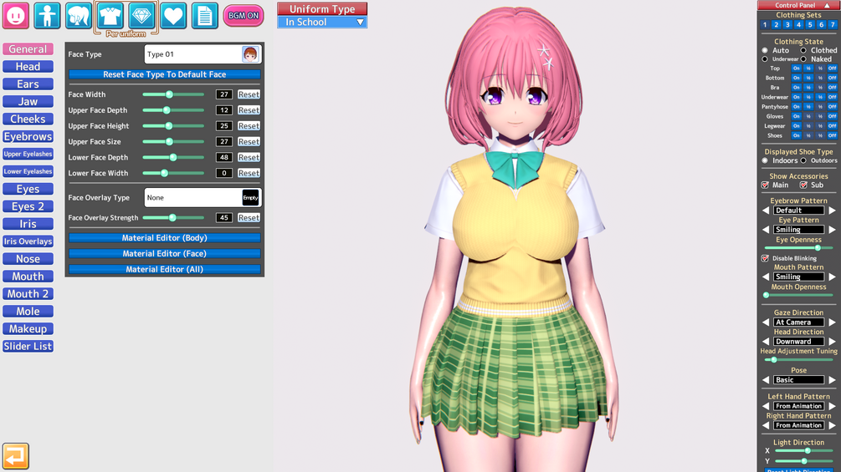The height and width of the screenshot is (472, 841).
Task: Select clothing set 3
Action: [x=787, y=24]
